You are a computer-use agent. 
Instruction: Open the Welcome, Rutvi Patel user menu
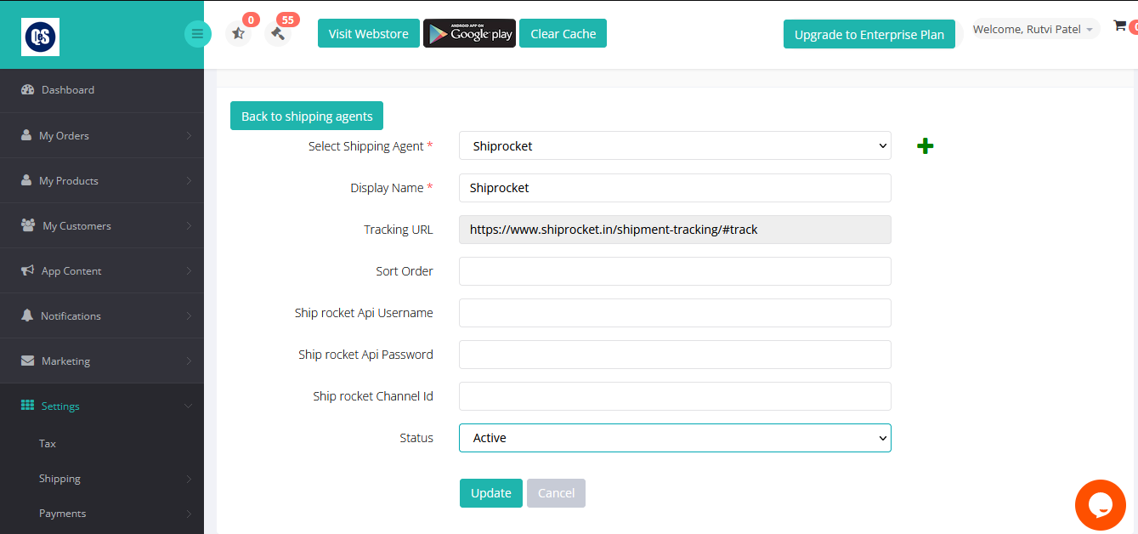[1035, 29]
